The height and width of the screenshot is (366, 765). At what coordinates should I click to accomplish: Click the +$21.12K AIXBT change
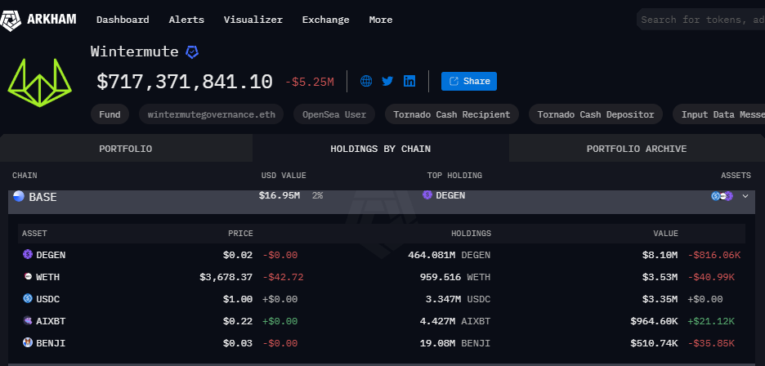(711, 321)
